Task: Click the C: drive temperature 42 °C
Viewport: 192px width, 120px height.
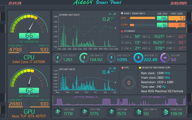Action: (182, 36)
